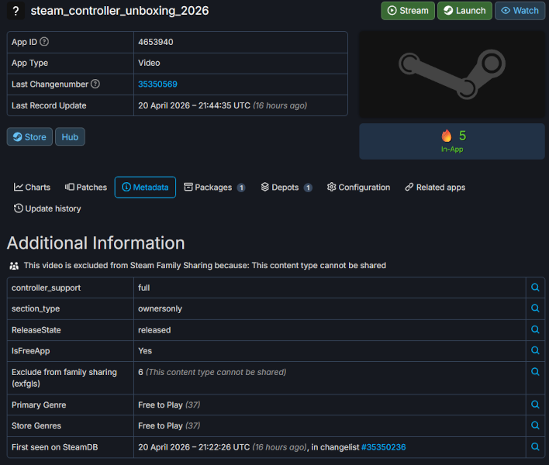Click help icon next to App ID
This screenshot has width=549, height=465.
44,42
